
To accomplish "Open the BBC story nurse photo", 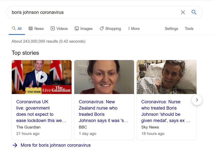I will coord(104,77).
